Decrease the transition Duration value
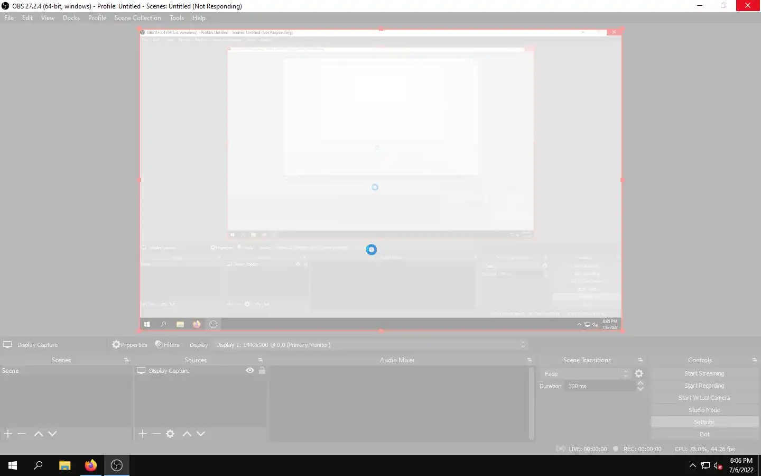Image resolution: width=761 pixels, height=476 pixels. pos(641,389)
